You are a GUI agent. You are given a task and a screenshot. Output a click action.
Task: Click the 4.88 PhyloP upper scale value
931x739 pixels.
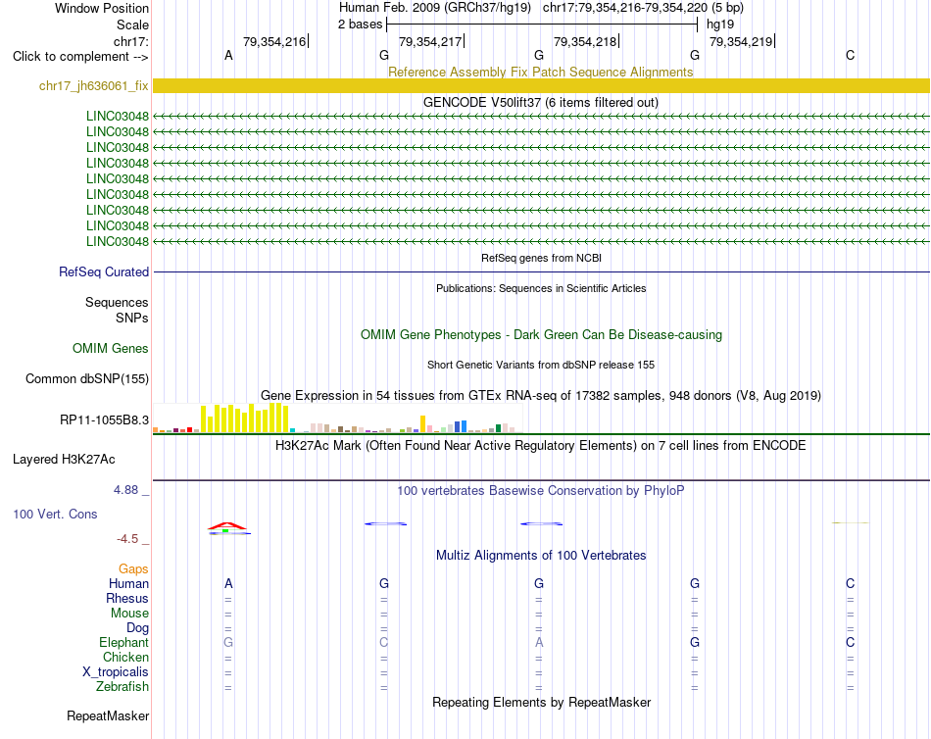tap(125, 490)
